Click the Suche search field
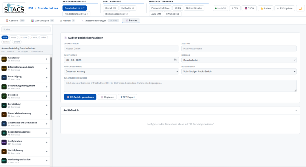The width and height of the screenshot is (306, 167). click(x=26, y=30)
